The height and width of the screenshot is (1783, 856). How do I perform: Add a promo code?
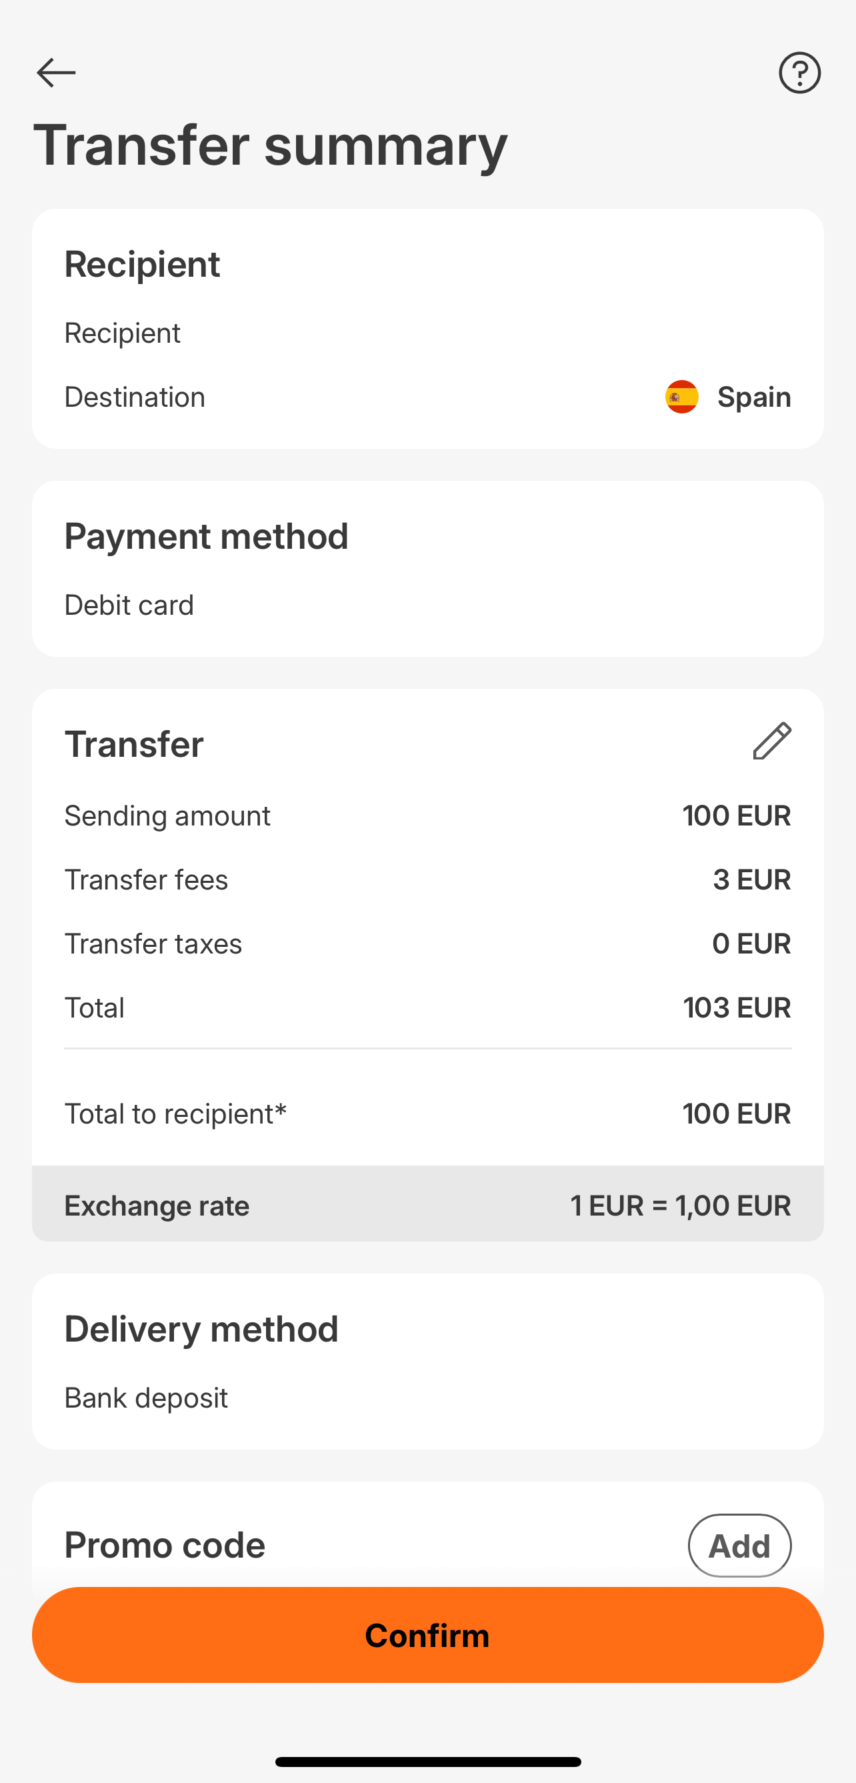coord(739,1546)
